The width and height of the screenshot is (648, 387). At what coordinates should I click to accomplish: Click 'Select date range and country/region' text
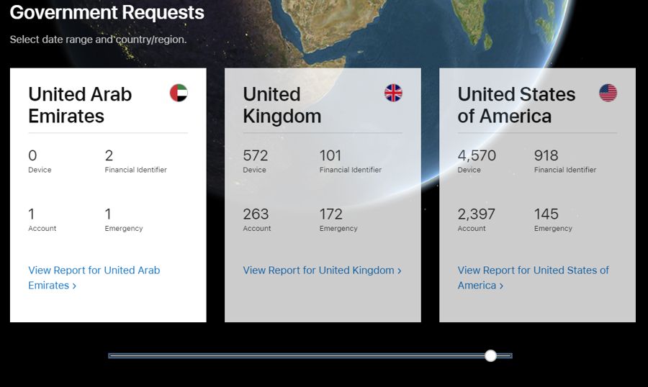(x=99, y=40)
